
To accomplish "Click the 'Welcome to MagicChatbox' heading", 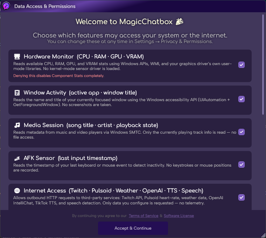I will (x=124, y=22).
